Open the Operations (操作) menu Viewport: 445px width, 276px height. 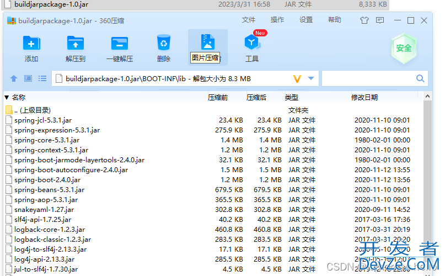click(x=277, y=20)
